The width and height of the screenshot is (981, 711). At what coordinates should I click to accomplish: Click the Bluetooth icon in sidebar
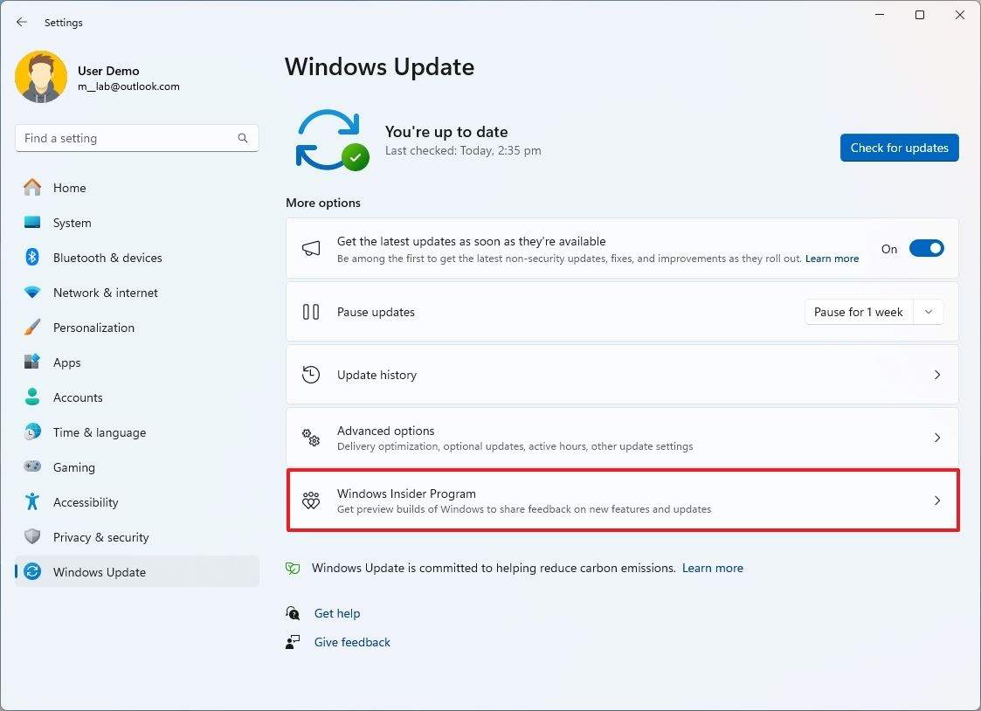coord(32,258)
